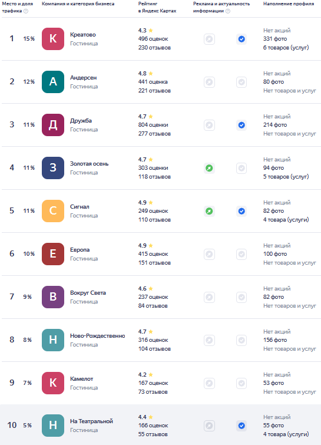Click help icon beside ad and relevance header
This screenshot has width=321, height=445.
tap(228, 11)
